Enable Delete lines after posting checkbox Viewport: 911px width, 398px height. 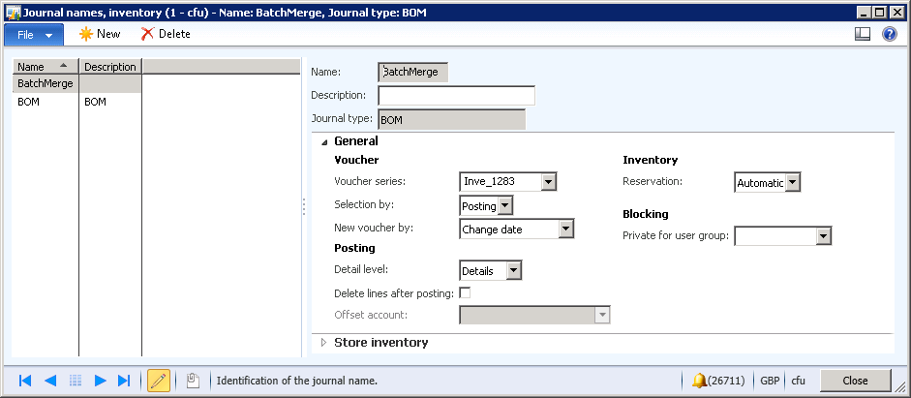click(x=465, y=293)
